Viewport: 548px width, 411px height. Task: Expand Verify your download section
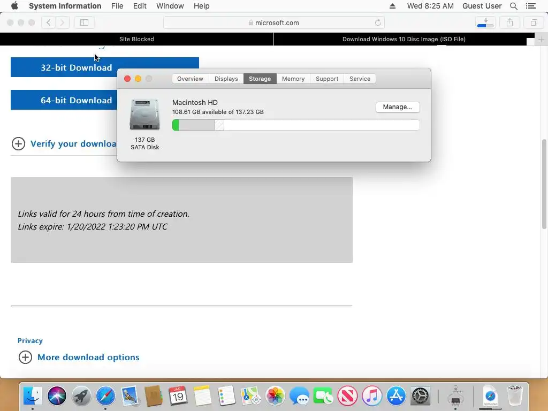pyautogui.click(x=18, y=143)
